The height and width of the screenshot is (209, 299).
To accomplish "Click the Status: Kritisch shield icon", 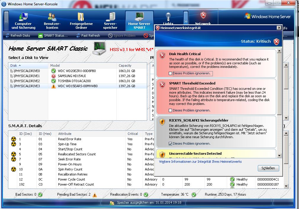I will coord(277,42).
